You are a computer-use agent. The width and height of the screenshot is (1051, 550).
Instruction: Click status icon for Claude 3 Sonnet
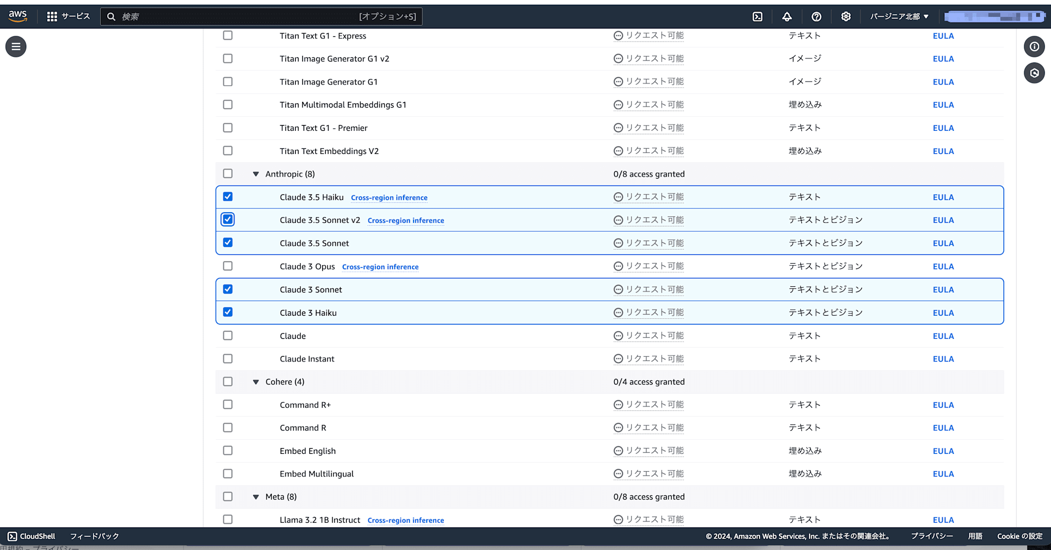(619, 289)
